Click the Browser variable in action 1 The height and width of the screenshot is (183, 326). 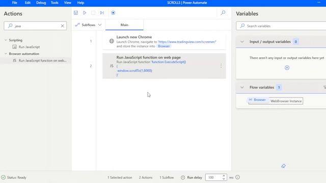coord(164,46)
